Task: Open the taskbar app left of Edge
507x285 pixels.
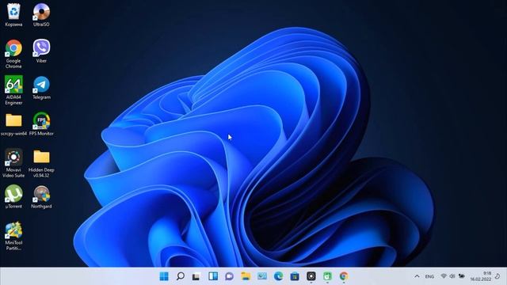Action: tap(262, 276)
